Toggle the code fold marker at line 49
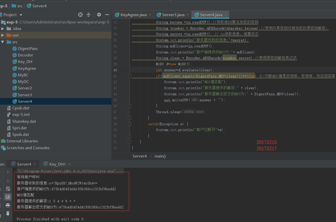The height and width of the screenshot is (222, 336). (x=130, y=124)
